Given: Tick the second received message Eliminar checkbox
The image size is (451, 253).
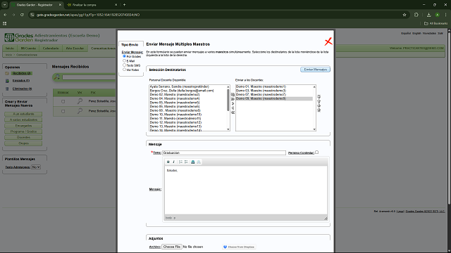Looking at the screenshot, I should coord(63,111).
